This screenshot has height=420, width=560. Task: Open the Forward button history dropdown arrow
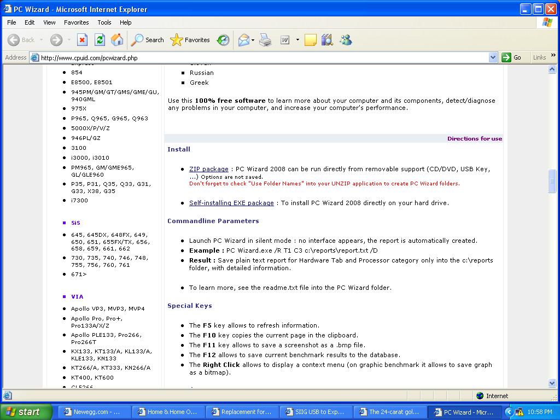pos(69,40)
